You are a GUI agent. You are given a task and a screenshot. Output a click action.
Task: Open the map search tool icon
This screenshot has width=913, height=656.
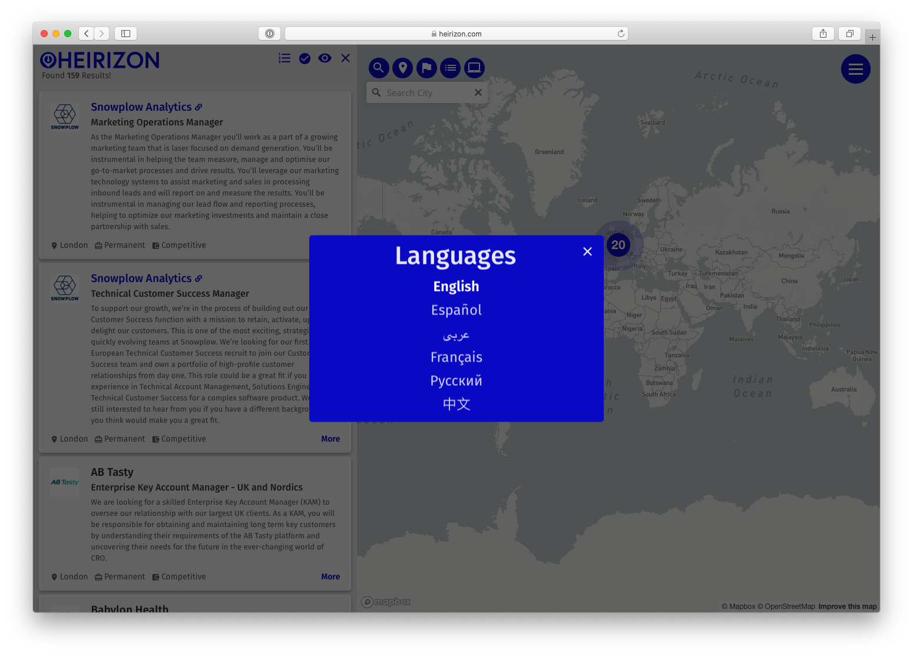coord(379,68)
